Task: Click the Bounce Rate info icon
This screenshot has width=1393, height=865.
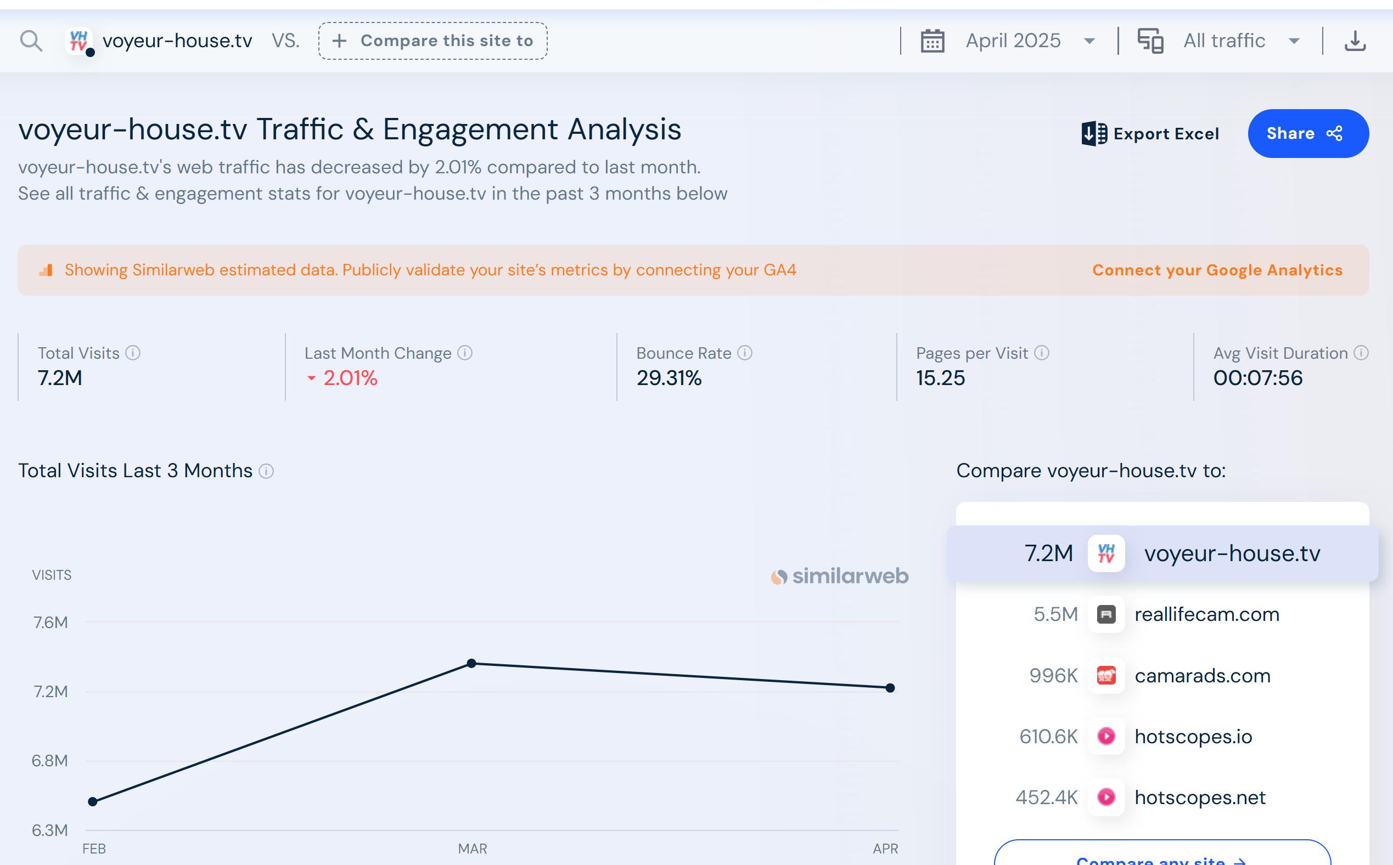Action: 745,353
